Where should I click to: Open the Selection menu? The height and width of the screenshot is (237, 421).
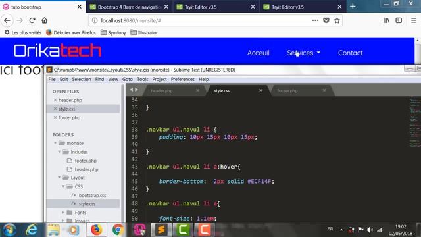pos(82,79)
